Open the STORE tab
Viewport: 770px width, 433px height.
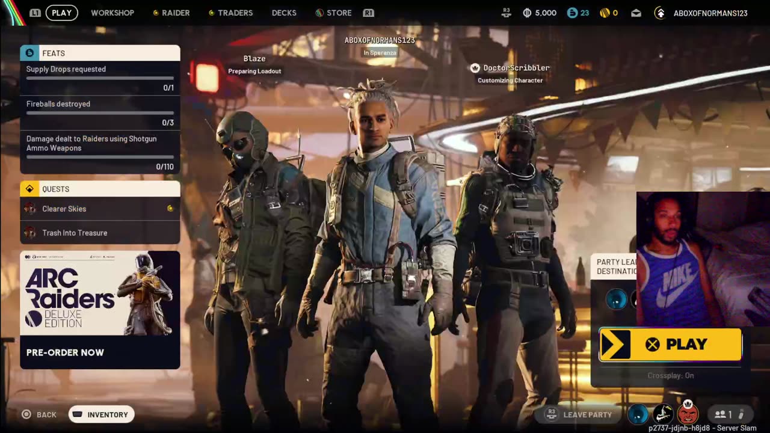(x=334, y=13)
